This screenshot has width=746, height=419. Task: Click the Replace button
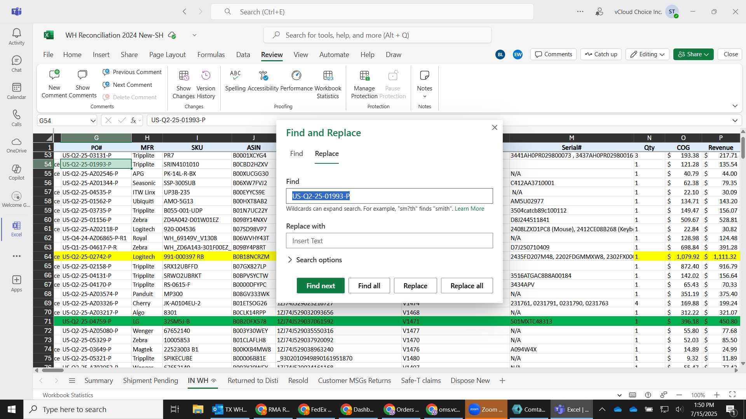point(415,286)
